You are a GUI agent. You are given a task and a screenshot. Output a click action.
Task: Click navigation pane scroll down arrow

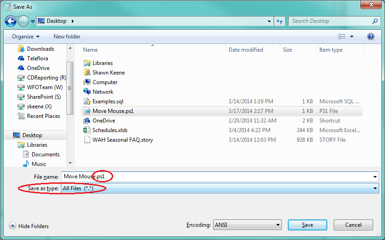coord(70,163)
